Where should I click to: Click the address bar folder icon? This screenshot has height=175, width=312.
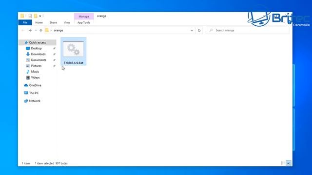point(47,30)
